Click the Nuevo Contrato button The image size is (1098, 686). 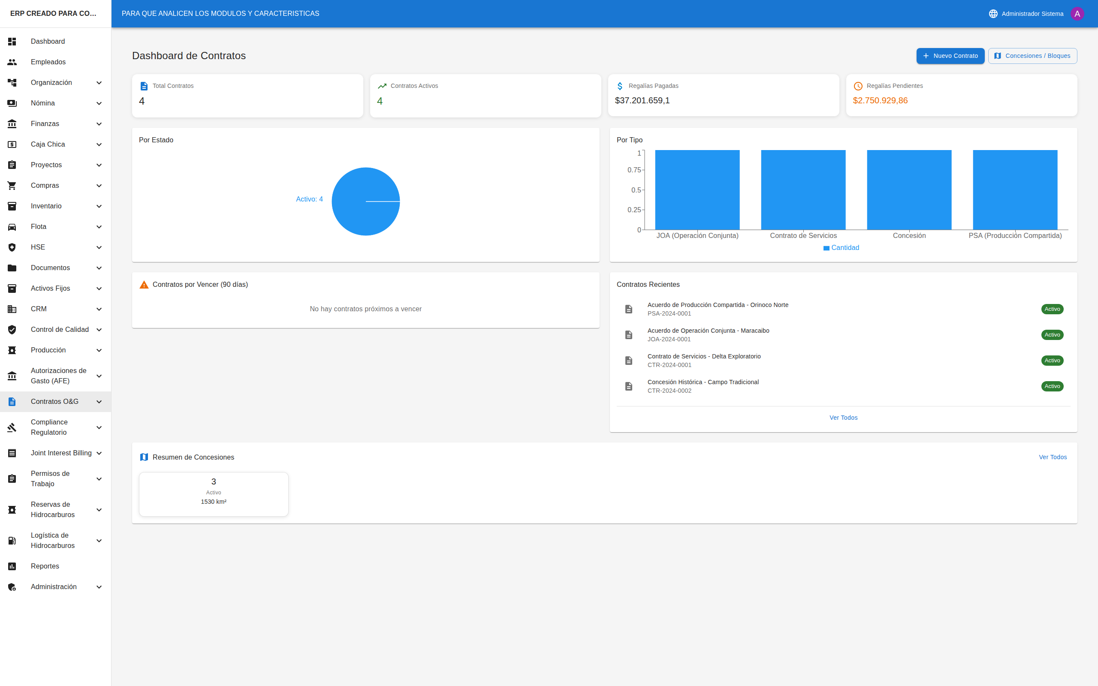[x=950, y=56]
